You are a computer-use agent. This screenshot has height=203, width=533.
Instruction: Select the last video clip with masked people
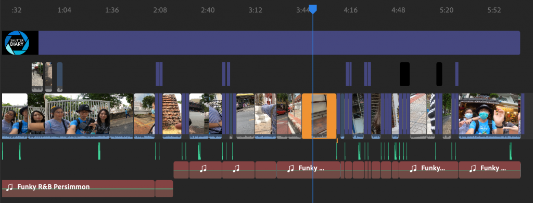click(489, 116)
